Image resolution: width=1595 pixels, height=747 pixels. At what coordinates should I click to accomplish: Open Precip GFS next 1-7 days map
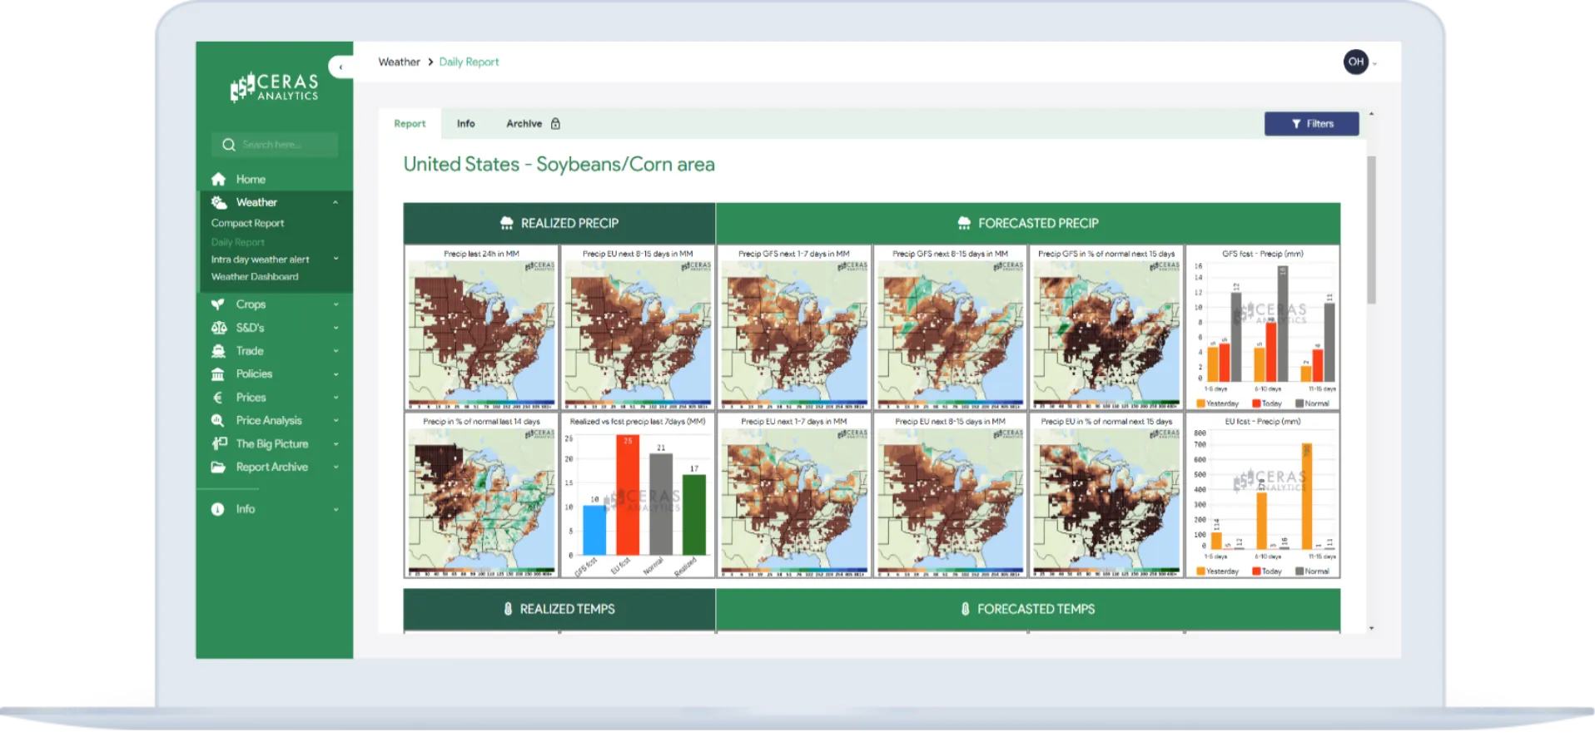click(794, 328)
